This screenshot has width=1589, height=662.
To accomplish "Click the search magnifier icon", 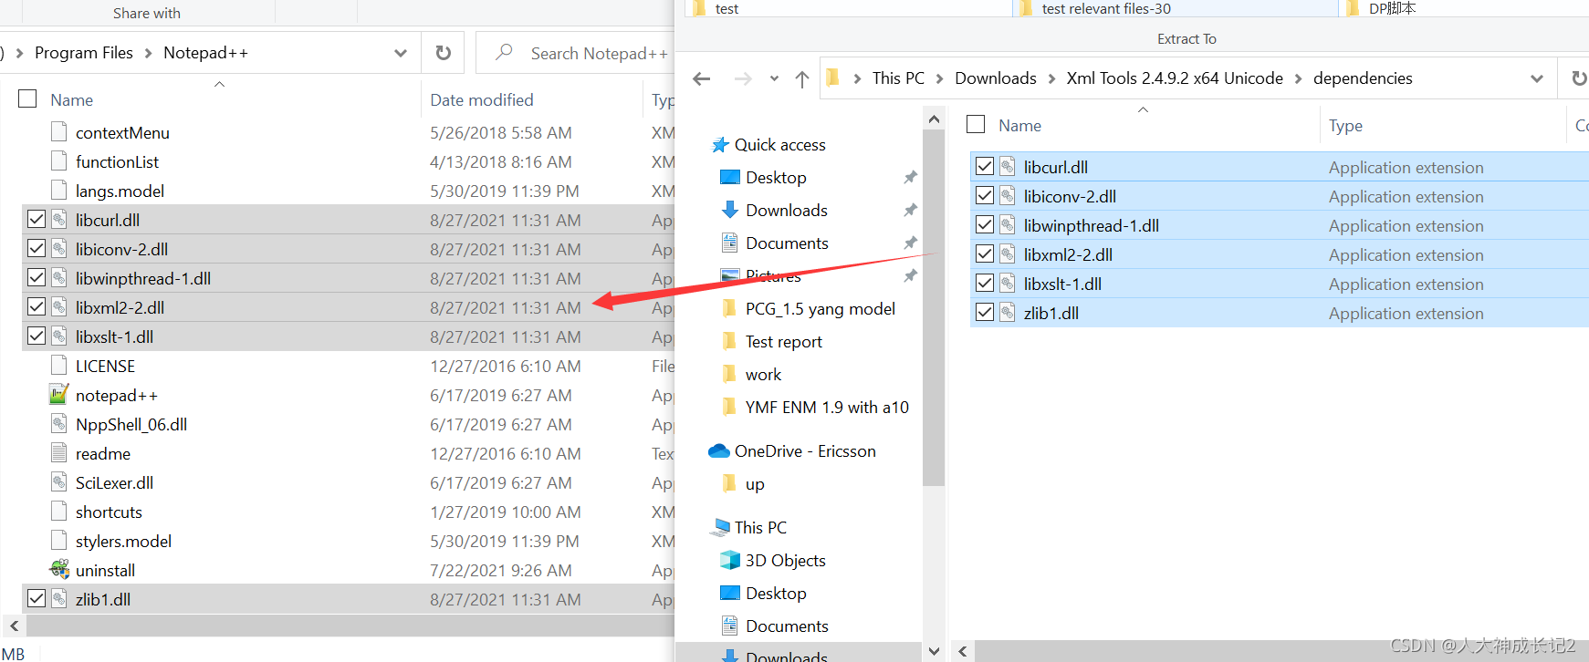I will tap(504, 53).
